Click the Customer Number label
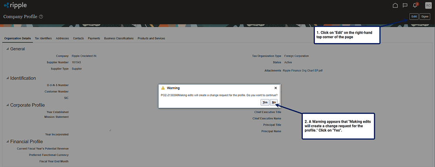The height and width of the screenshot is (167, 435). coord(57,91)
